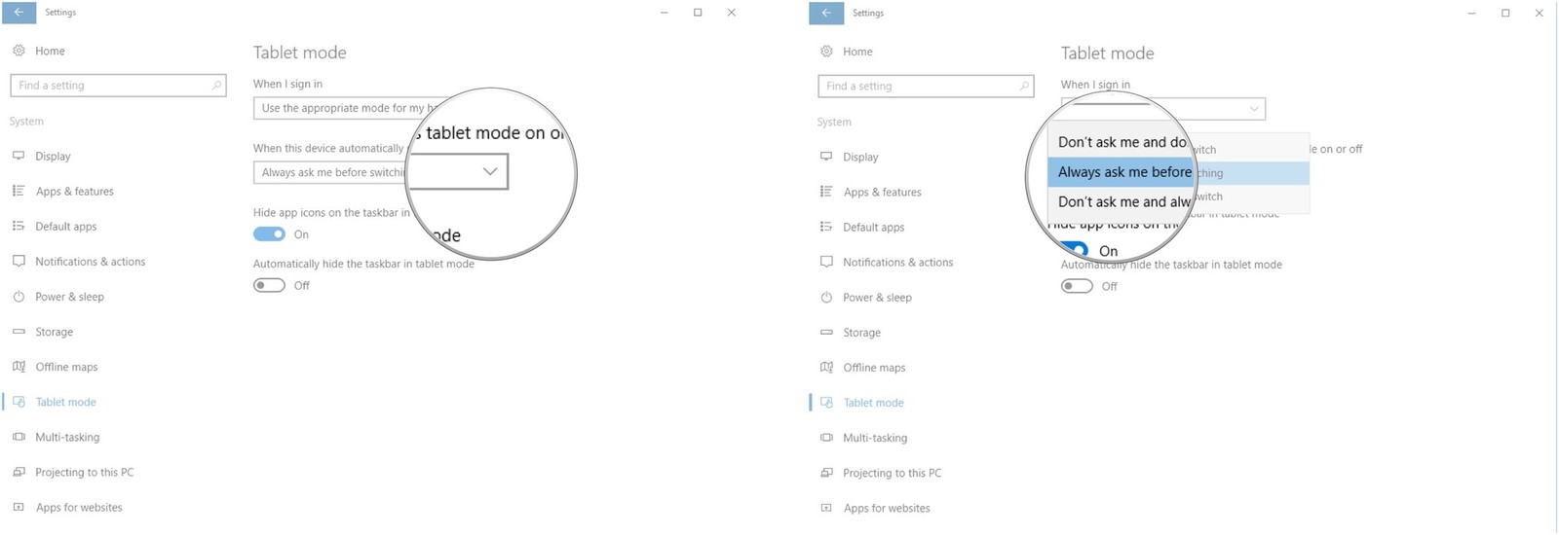Click the Storage drive icon in left window
The image size is (1559, 535).
(x=19, y=332)
